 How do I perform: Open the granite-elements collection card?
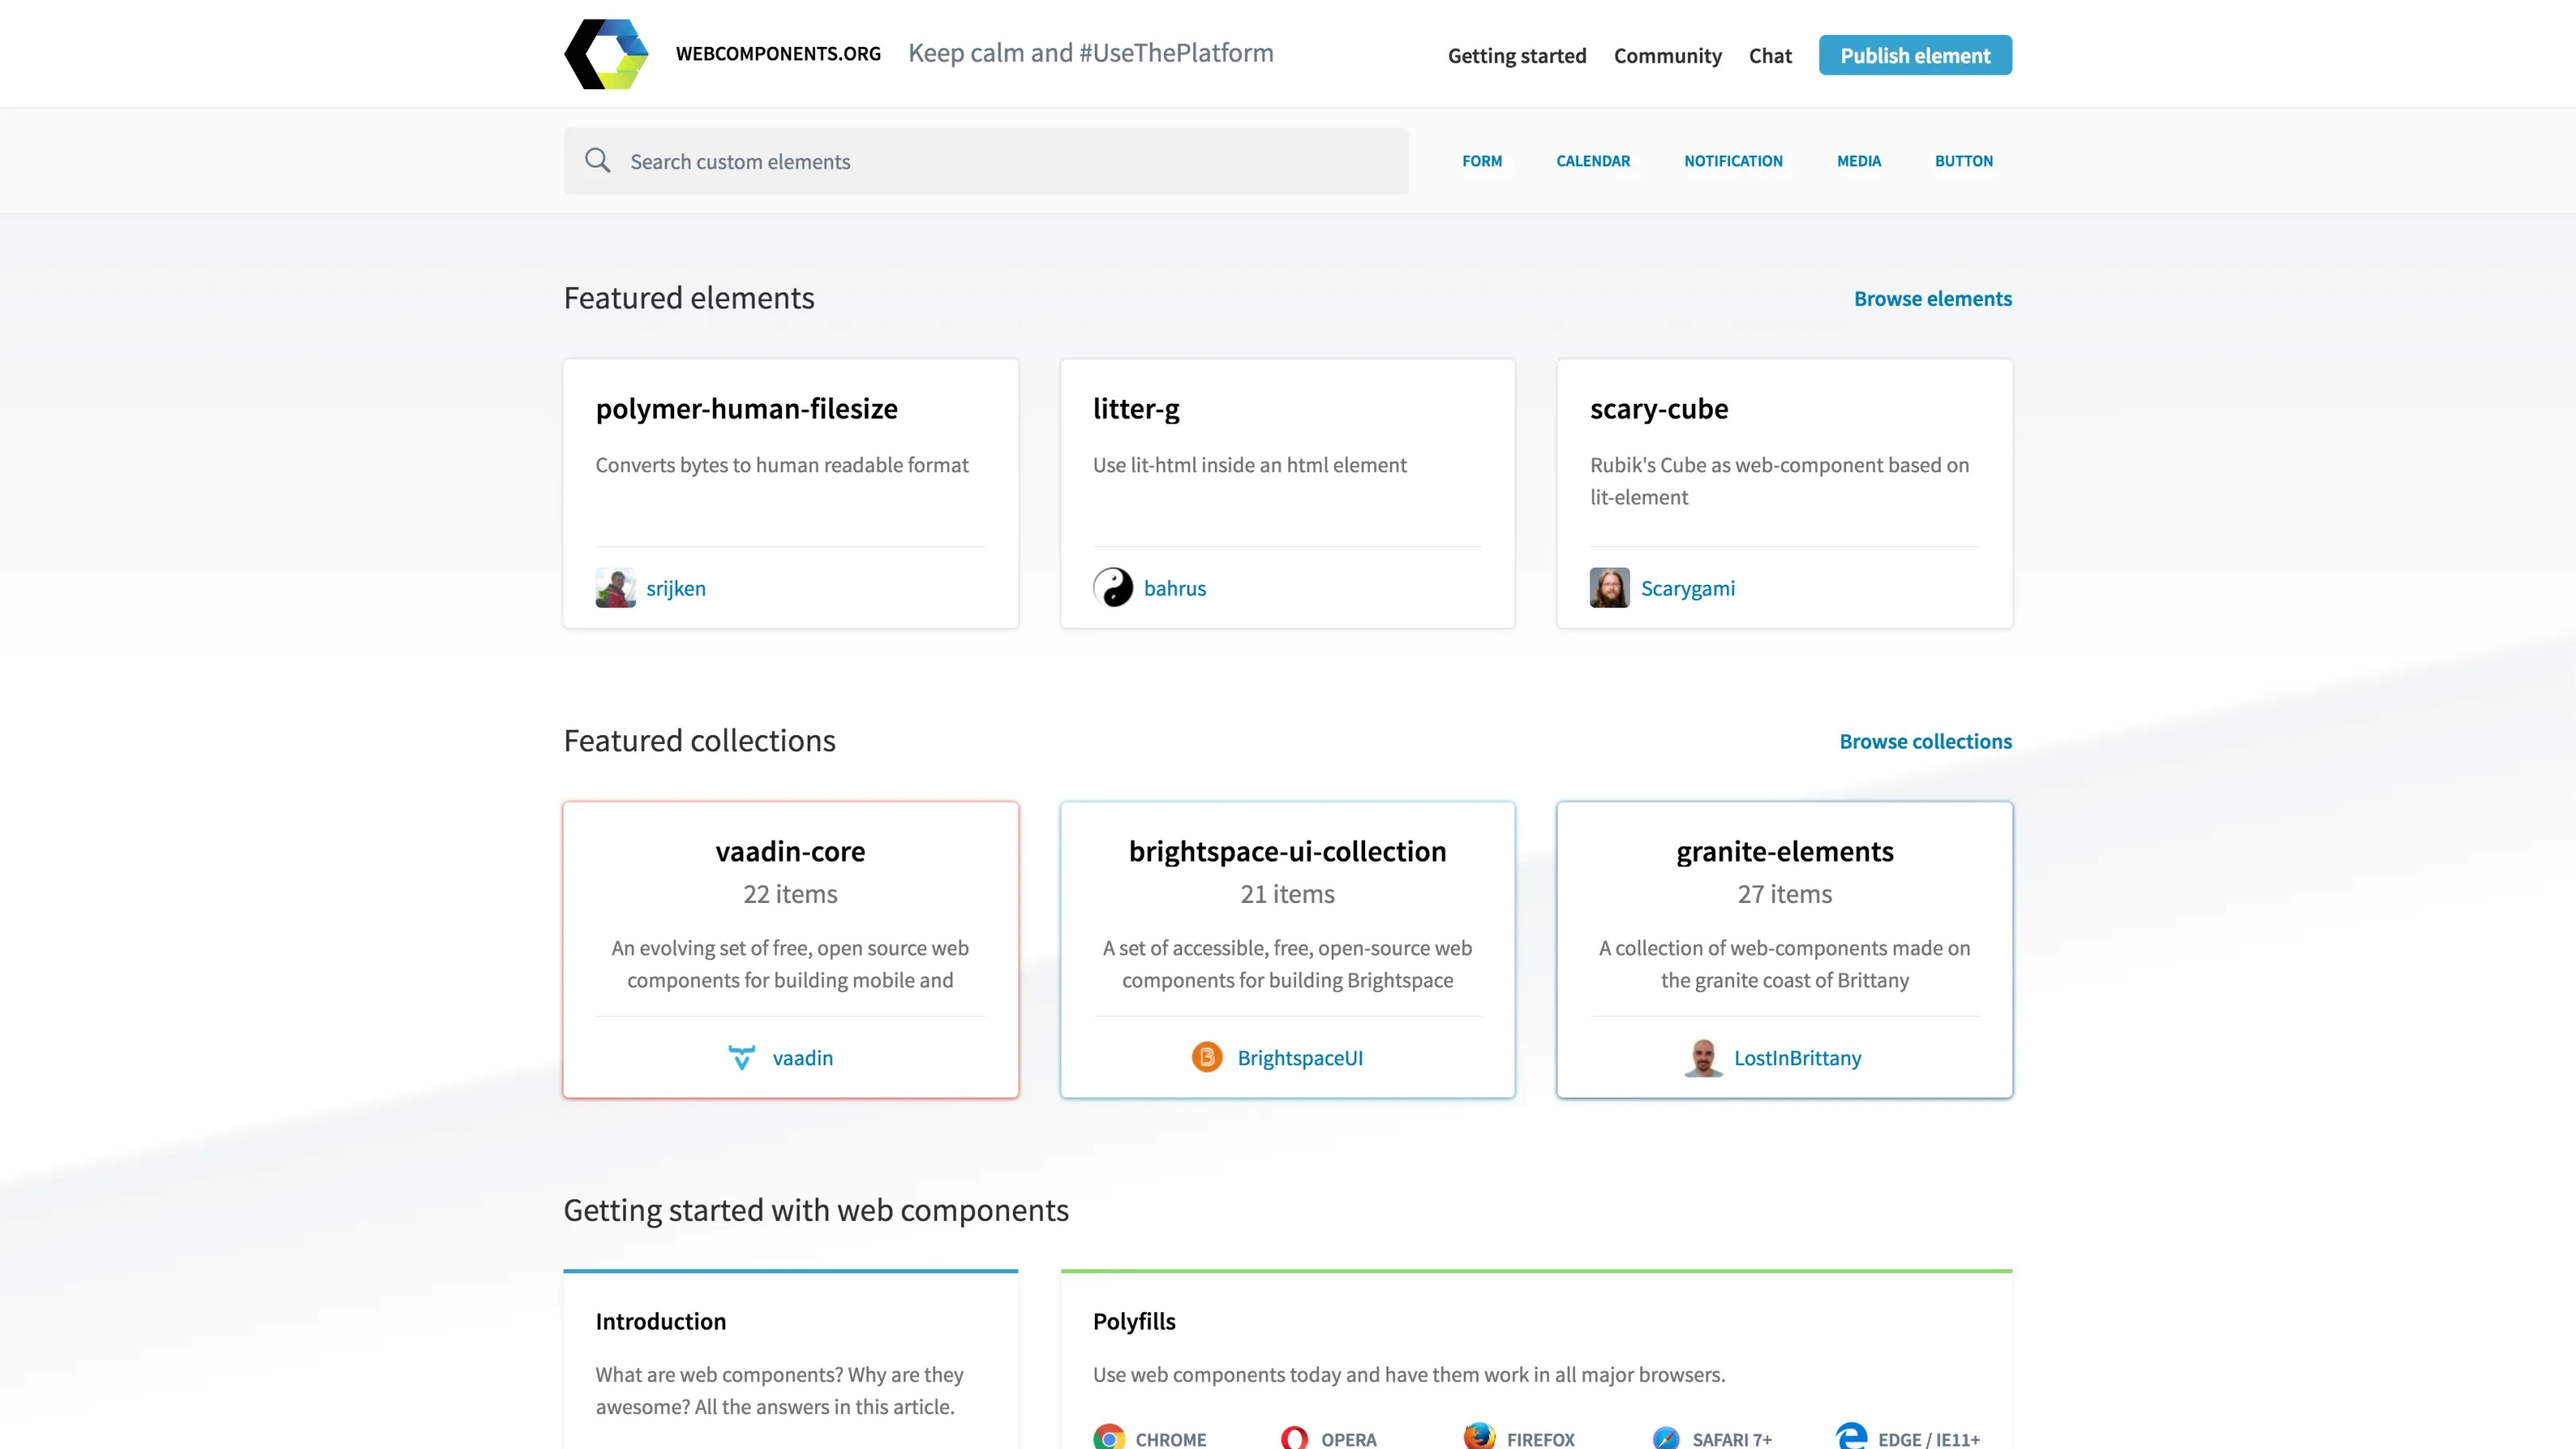(1784, 851)
